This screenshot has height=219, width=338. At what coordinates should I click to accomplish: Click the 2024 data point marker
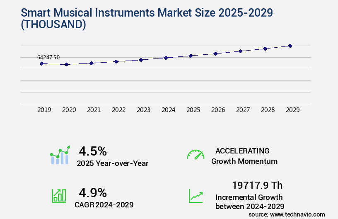166,58
